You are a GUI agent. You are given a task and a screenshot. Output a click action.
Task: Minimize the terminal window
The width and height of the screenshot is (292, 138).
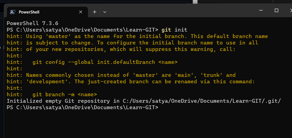click(x=261, y=10)
